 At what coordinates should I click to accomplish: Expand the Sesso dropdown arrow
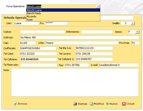point(137,32)
